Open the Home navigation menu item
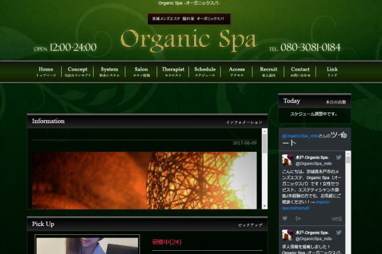Viewport: 382px width, 254px height. point(46,72)
